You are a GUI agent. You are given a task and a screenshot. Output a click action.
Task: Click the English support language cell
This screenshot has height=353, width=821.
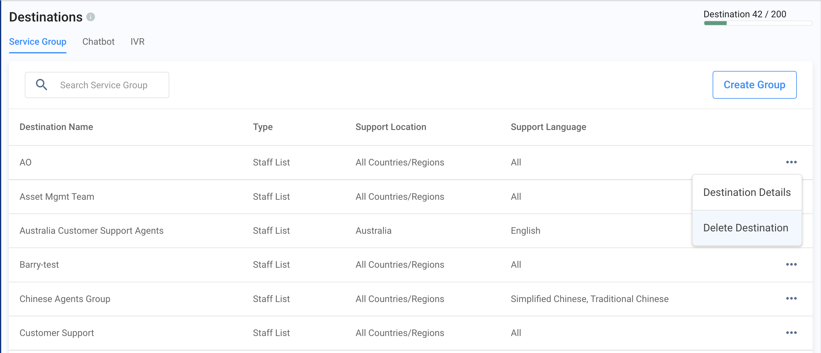(x=525, y=230)
